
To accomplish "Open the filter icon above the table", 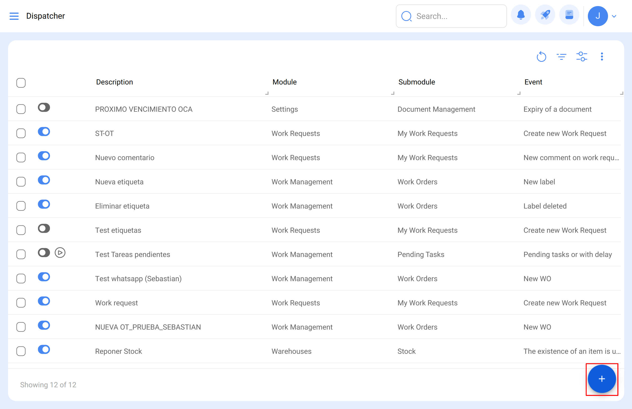I will point(562,56).
